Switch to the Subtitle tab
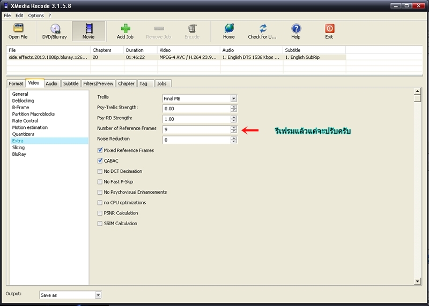This screenshot has width=429, height=306. [71, 83]
